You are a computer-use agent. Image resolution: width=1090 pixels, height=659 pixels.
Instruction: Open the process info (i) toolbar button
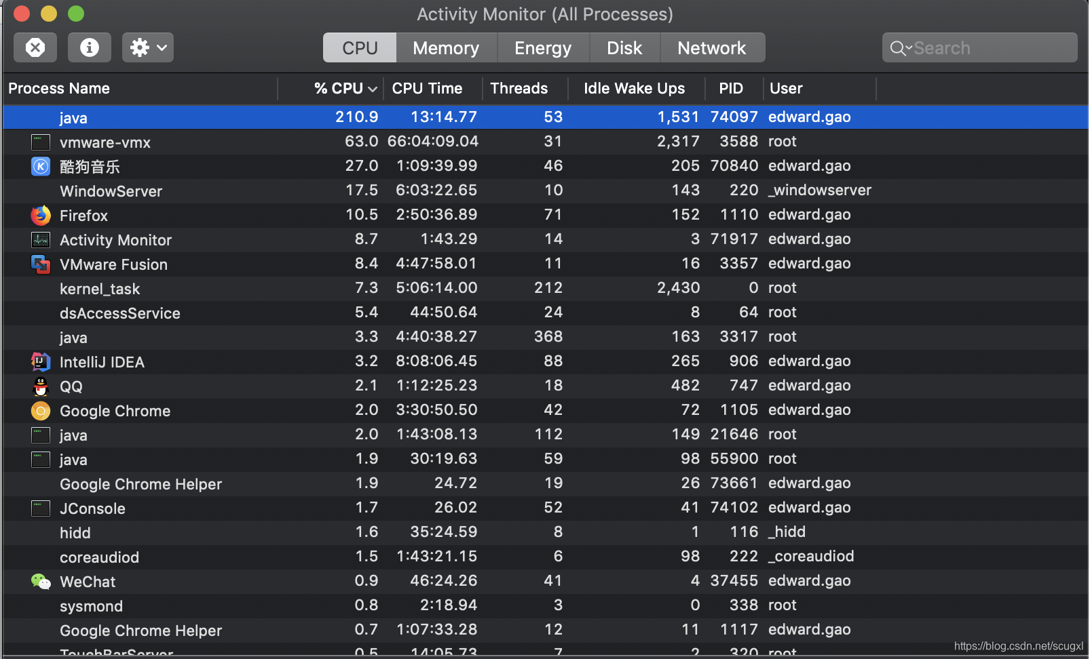[90, 47]
